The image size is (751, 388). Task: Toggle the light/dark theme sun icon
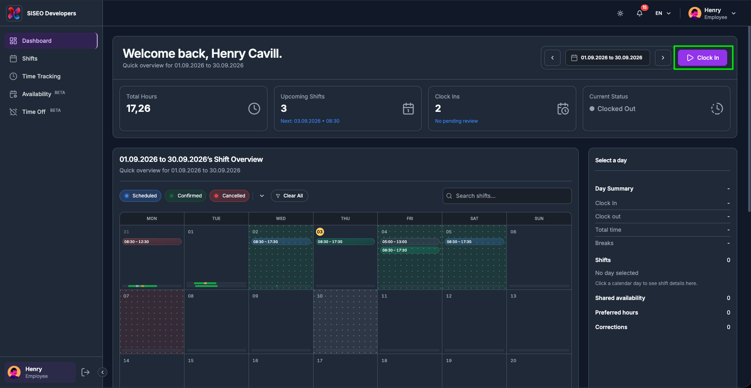(620, 13)
